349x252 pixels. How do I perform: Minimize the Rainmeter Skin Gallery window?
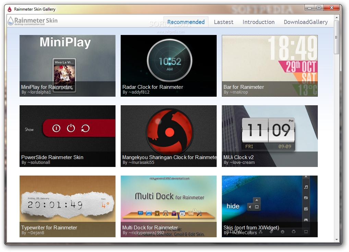coord(309,8)
